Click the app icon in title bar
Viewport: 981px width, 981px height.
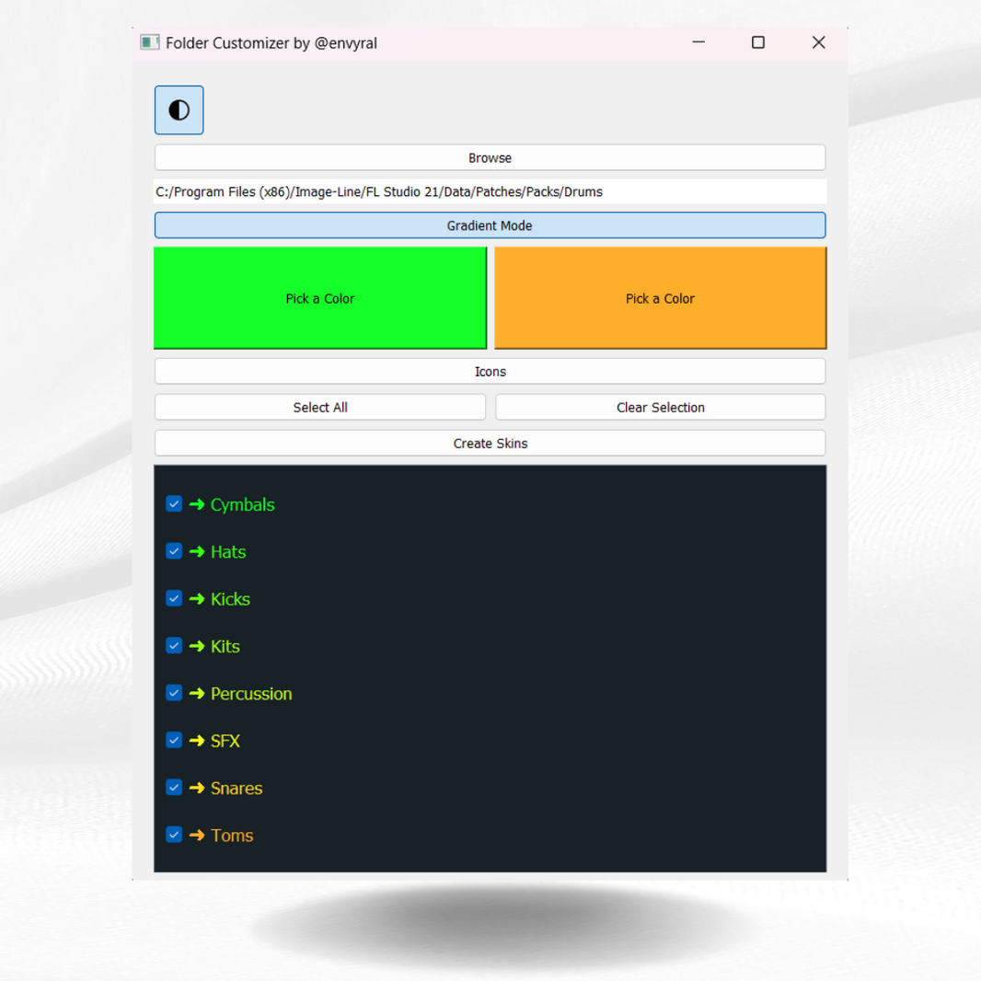click(x=149, y=42)
